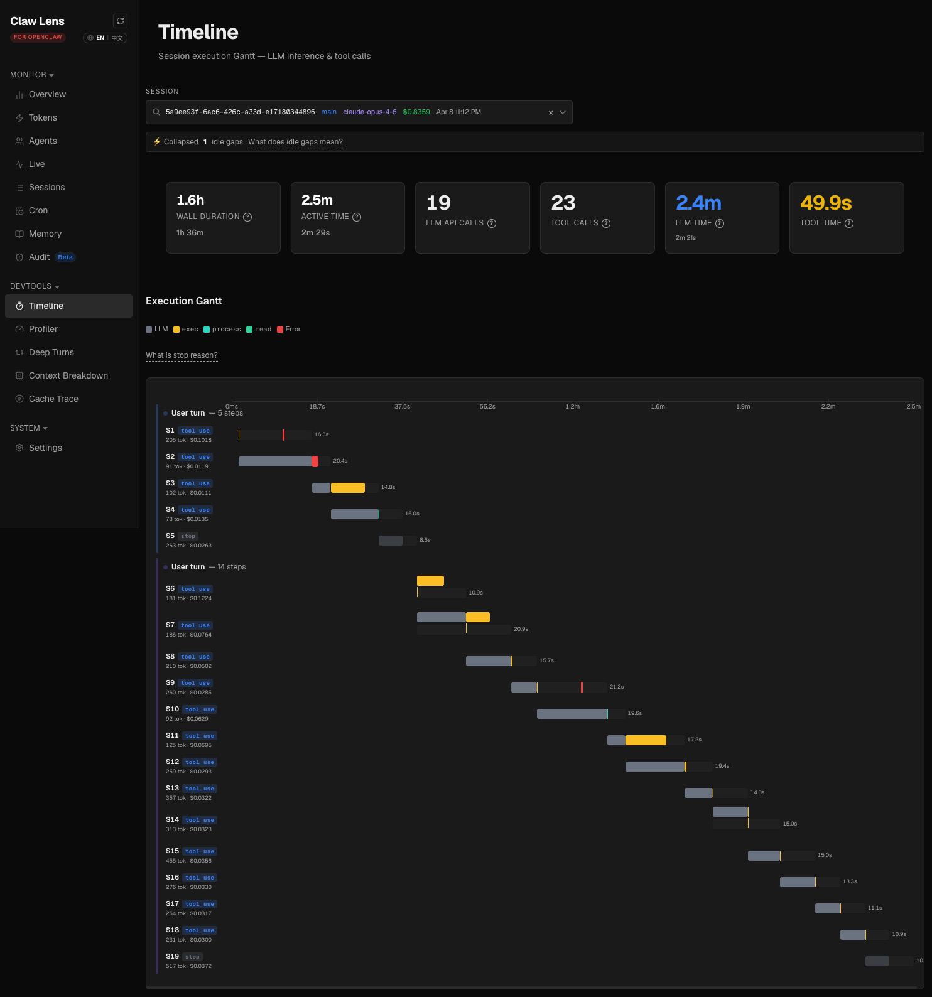Click the exec yellow legend swatch
932x997 pixels.
(176, 330)
